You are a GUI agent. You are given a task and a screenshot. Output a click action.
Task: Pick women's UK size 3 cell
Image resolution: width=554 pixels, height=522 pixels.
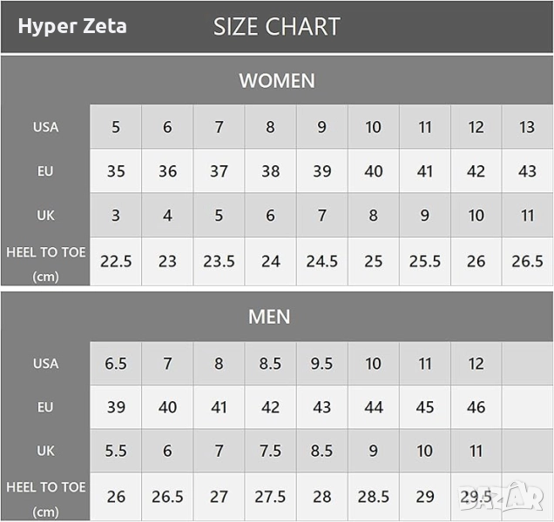[116, 216]
